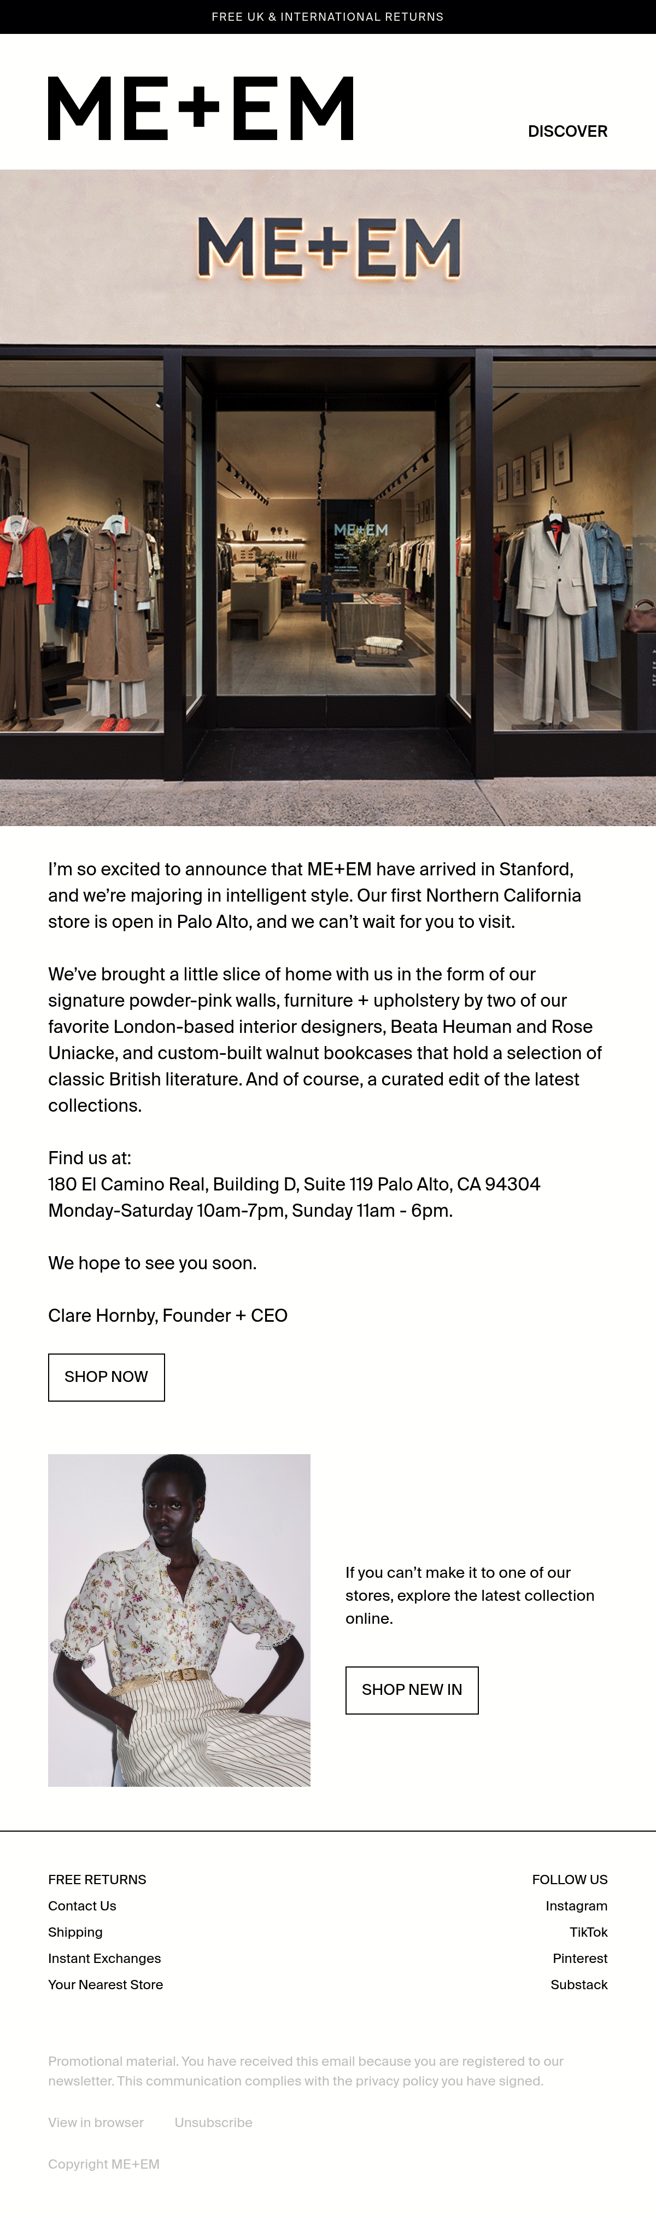Open the FREE RETURNS footer link

pyautogui.click(x=97, y=1880)
